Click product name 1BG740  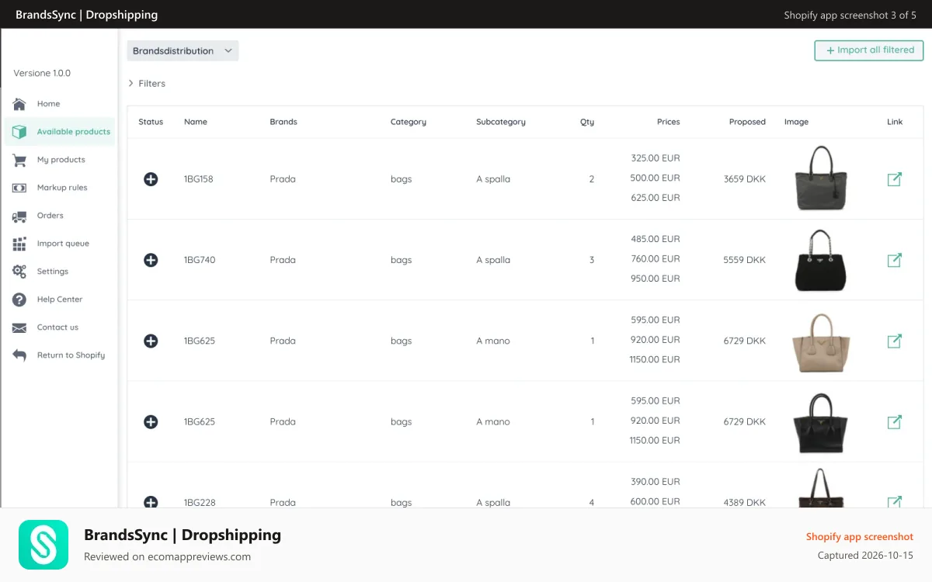click(x=200, y=260)
